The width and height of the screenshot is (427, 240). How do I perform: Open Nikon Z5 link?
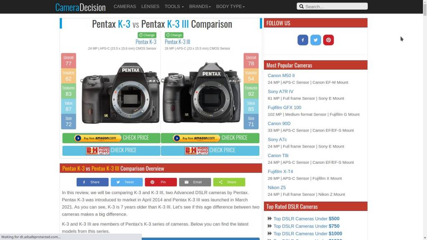[277, 188]
